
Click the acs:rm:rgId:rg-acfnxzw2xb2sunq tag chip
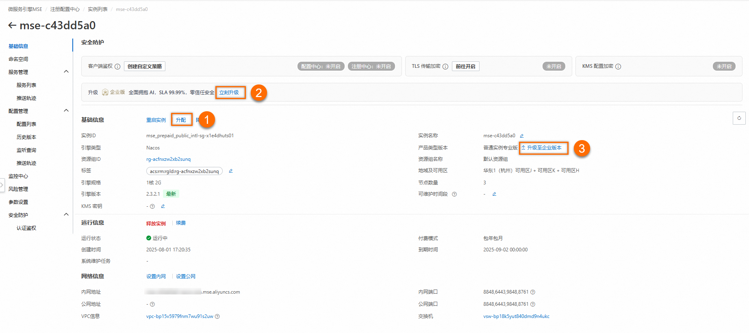point(185,171)
